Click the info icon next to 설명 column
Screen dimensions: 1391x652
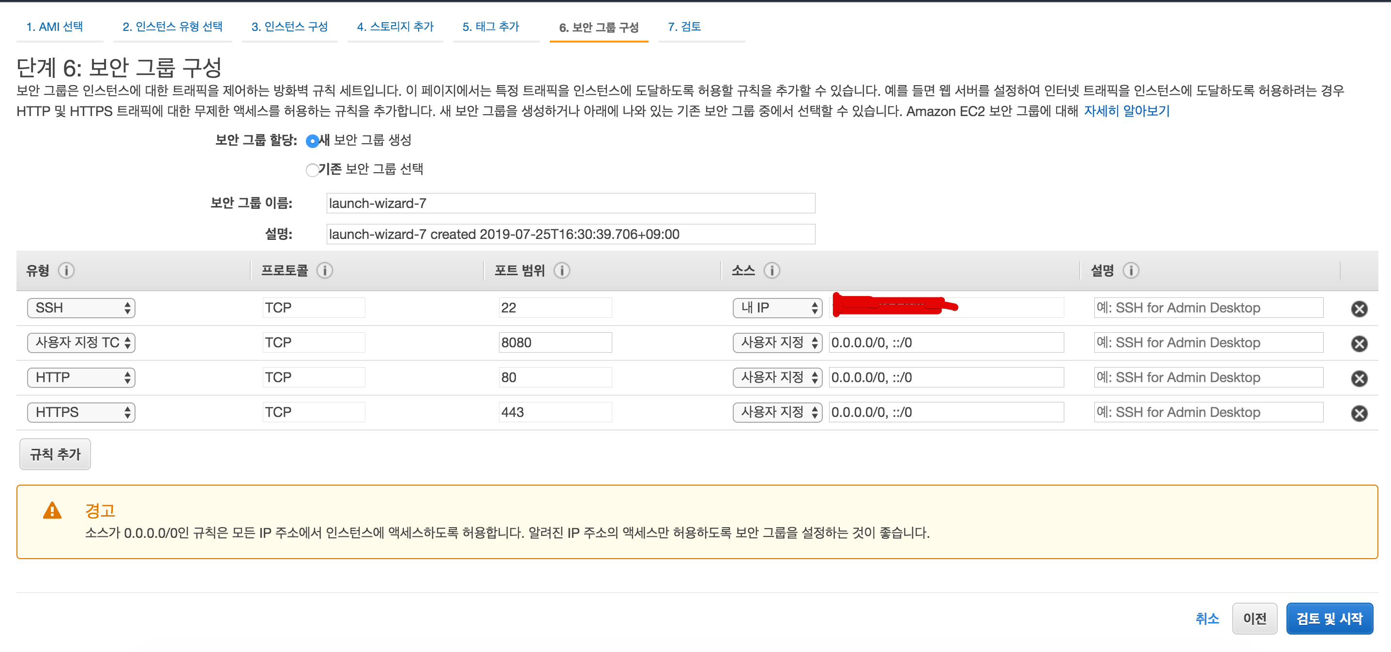click(x=1131, y=270)
